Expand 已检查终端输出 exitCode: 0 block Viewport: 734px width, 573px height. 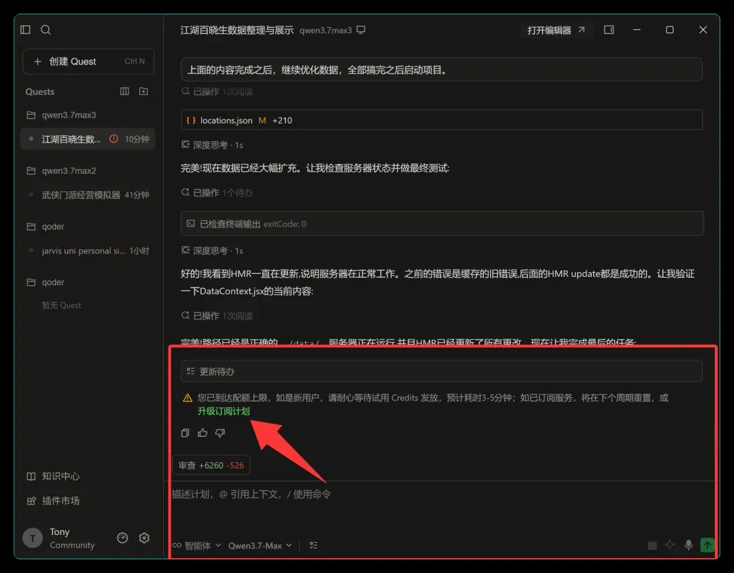(442, 223)
